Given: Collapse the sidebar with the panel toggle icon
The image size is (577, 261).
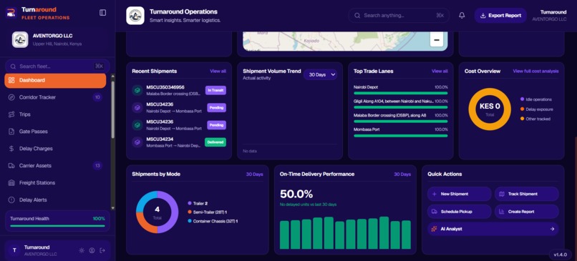Looking at the screenshot, I should 102,12.
